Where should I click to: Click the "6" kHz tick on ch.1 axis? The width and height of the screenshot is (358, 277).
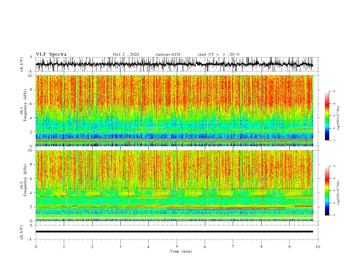[32, 104]
